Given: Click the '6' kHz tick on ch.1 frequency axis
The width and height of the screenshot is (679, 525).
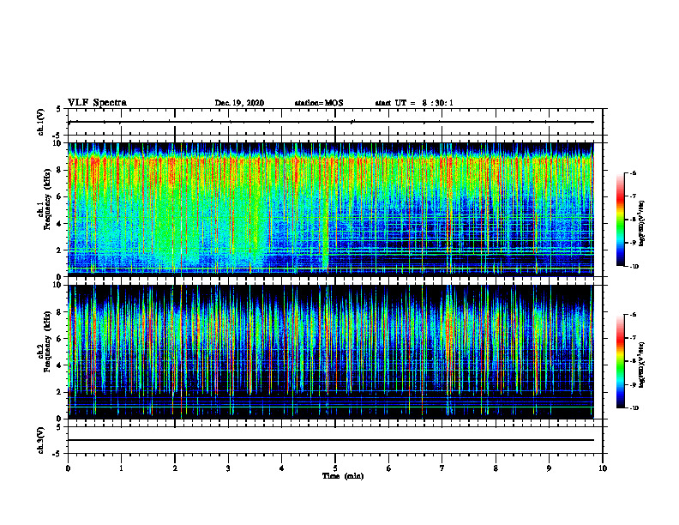Looking at the screenshot, I should click(x=59, y=197).
